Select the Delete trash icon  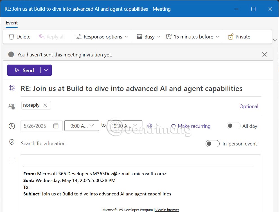[12, 37]
